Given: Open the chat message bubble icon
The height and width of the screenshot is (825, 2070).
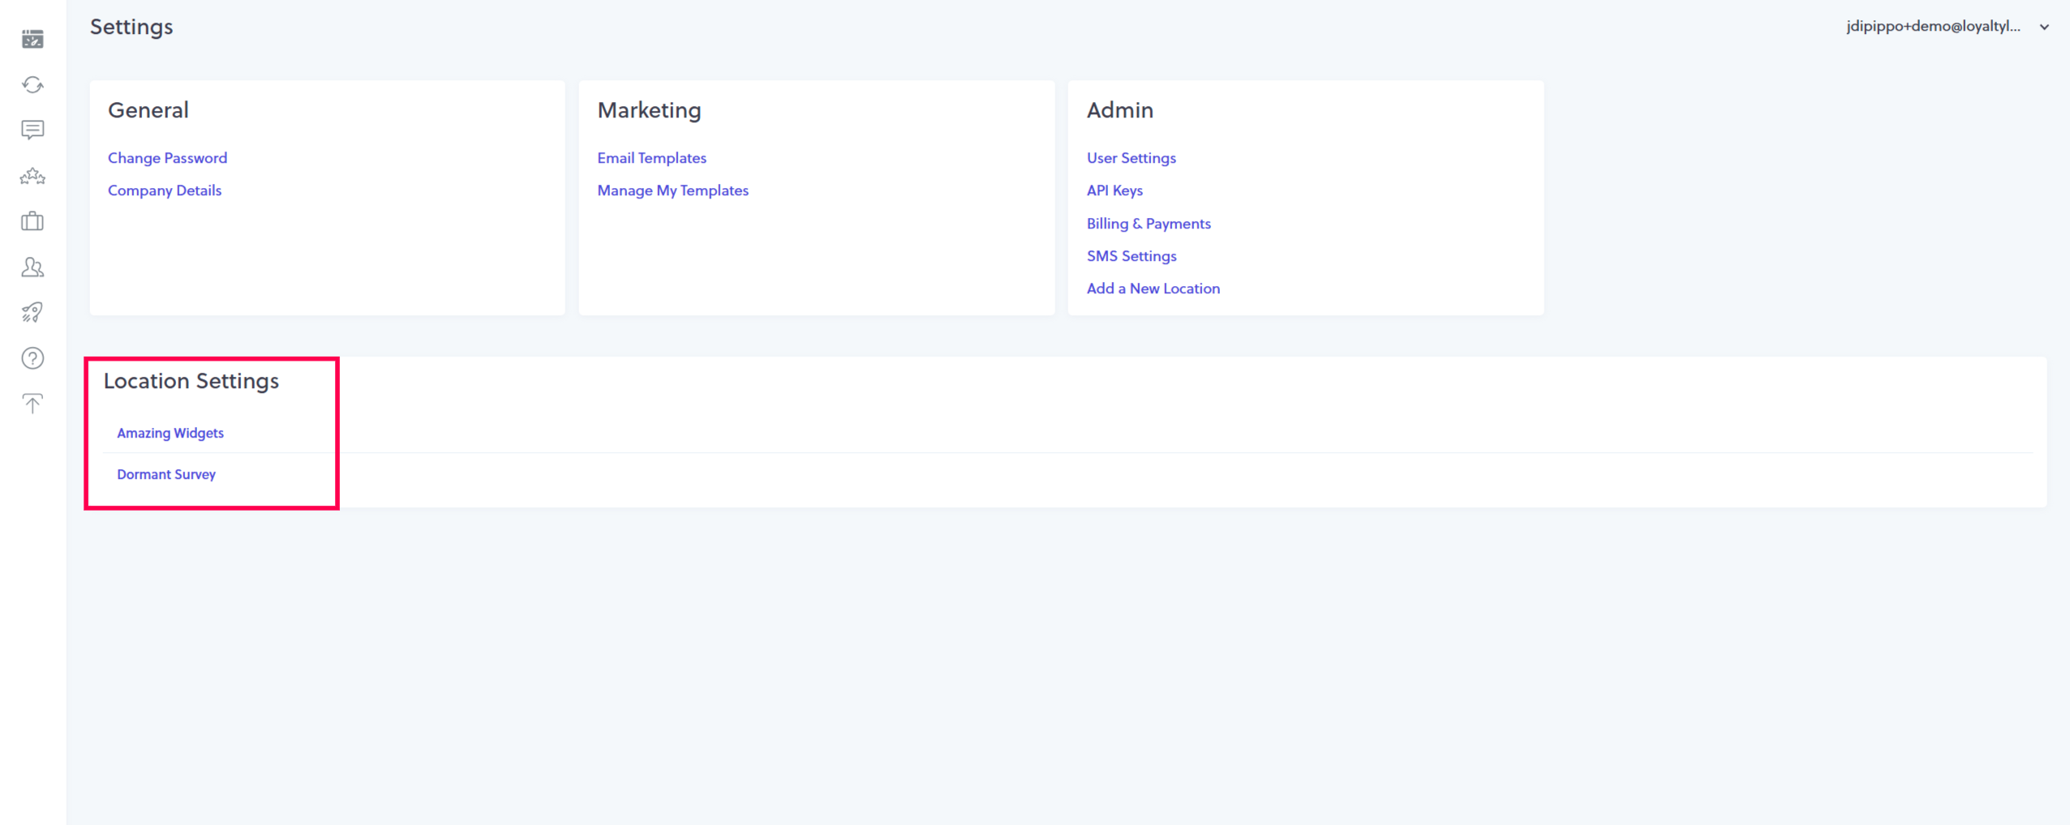Looking at the screenshot, I should coord(32,130).
